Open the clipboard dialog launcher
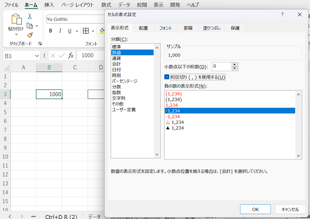 (x=40, y=44)
